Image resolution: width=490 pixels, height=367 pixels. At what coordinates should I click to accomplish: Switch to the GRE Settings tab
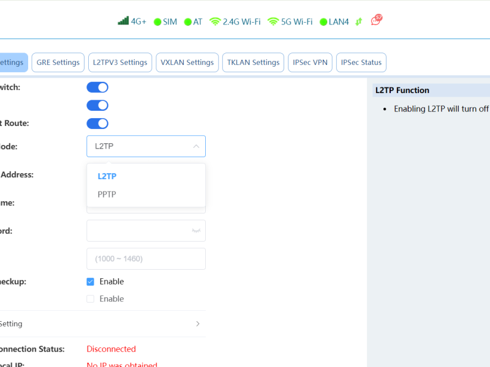(58, 62)
